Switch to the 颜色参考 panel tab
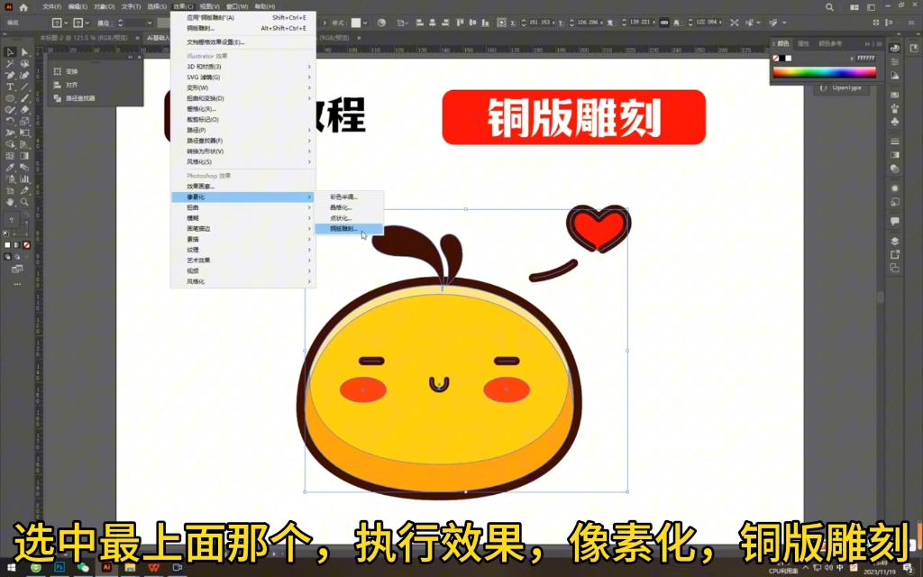 point(830,42)
